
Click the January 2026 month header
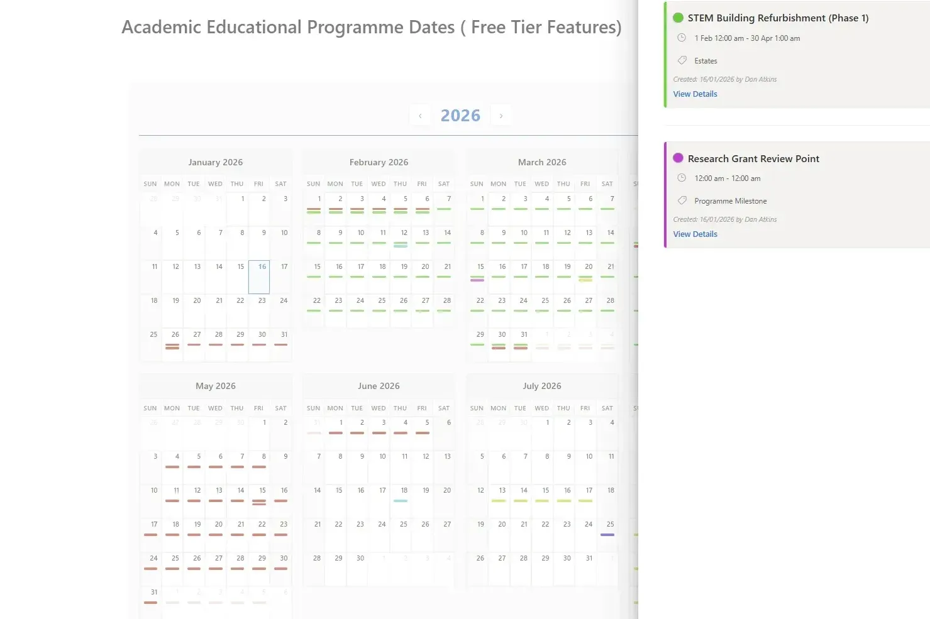point(215,162)
